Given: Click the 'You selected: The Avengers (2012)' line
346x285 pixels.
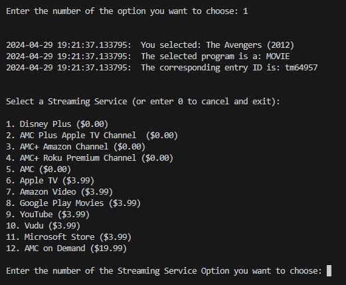Looking at the screenshot, I should 217,45.
